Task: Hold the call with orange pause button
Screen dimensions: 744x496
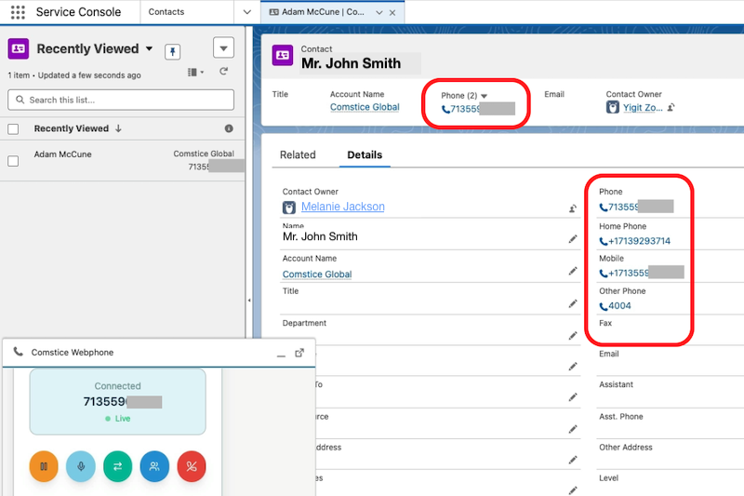Action: [44, 466]
